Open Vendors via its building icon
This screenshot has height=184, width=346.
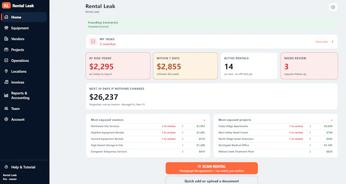coord(6,38)
